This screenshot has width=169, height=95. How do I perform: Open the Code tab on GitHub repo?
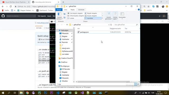tap(39, 28)
